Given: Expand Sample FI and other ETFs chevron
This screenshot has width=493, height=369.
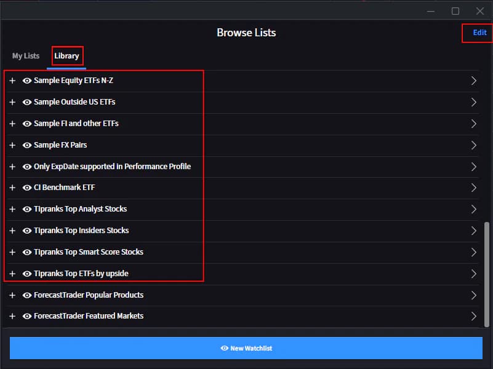Looking at the screenshot, I should tap(474, 124).
